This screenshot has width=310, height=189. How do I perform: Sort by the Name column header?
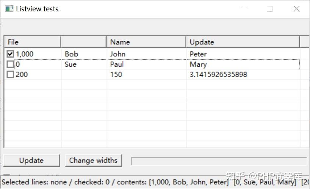pyautogui.click(x=146, y=42)
